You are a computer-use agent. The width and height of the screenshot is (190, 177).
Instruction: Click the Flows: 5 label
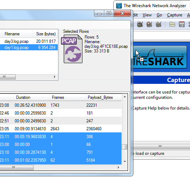[x=91, y=37]
